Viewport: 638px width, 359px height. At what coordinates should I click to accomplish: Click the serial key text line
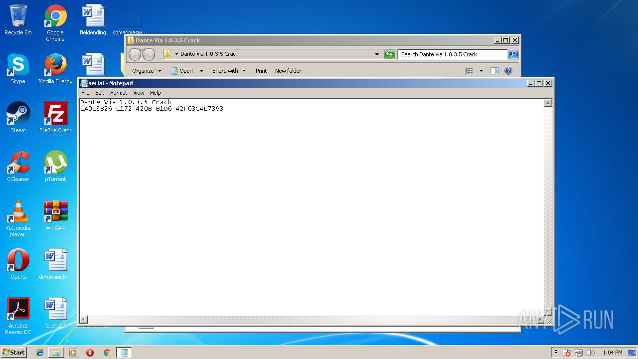click(x=152, y=108)
